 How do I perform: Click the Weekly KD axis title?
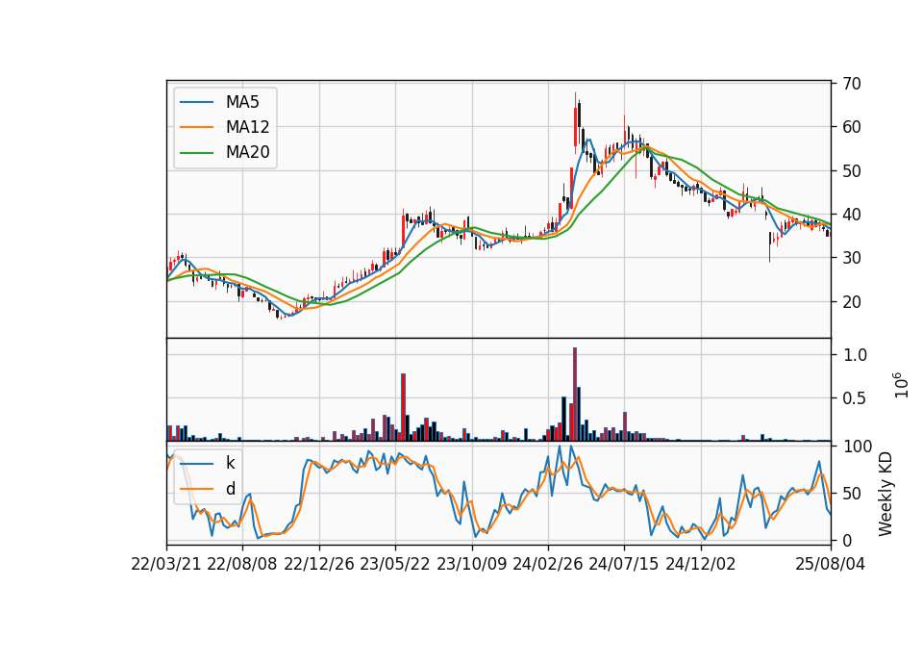click(x=886, y=494)
